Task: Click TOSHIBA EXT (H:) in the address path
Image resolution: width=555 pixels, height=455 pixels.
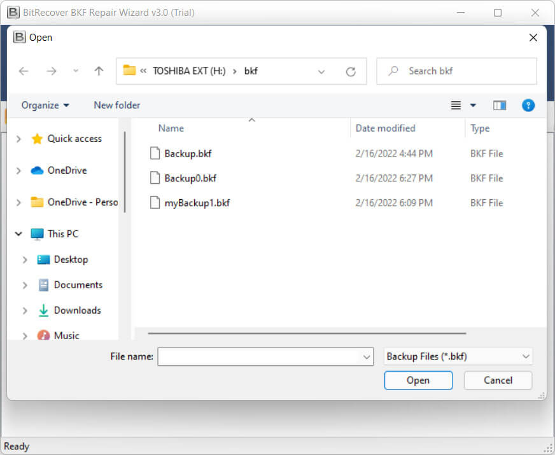Action: pos(189,71)
